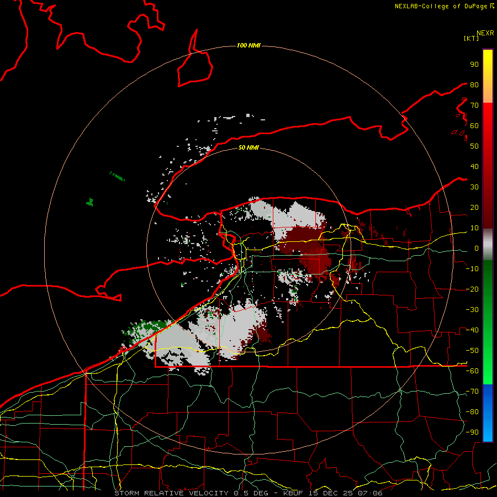Image resolution: width=497 pixels, height=497 pixels.
Task: Click the 50 NMI range ring label
Action: [x=248, y=147]
